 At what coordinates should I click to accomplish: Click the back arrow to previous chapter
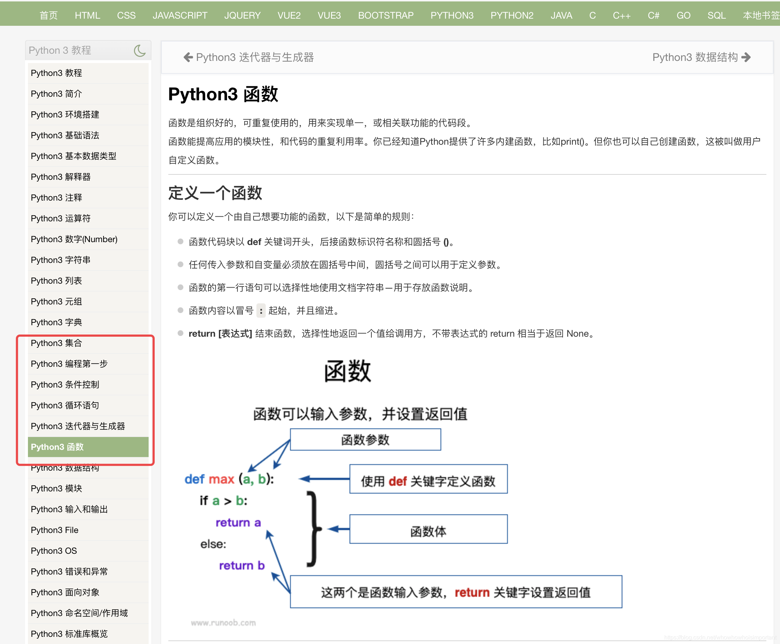click(x=187, y=57)
